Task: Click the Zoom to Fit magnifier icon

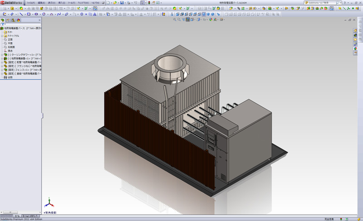Action: point(175,20)
